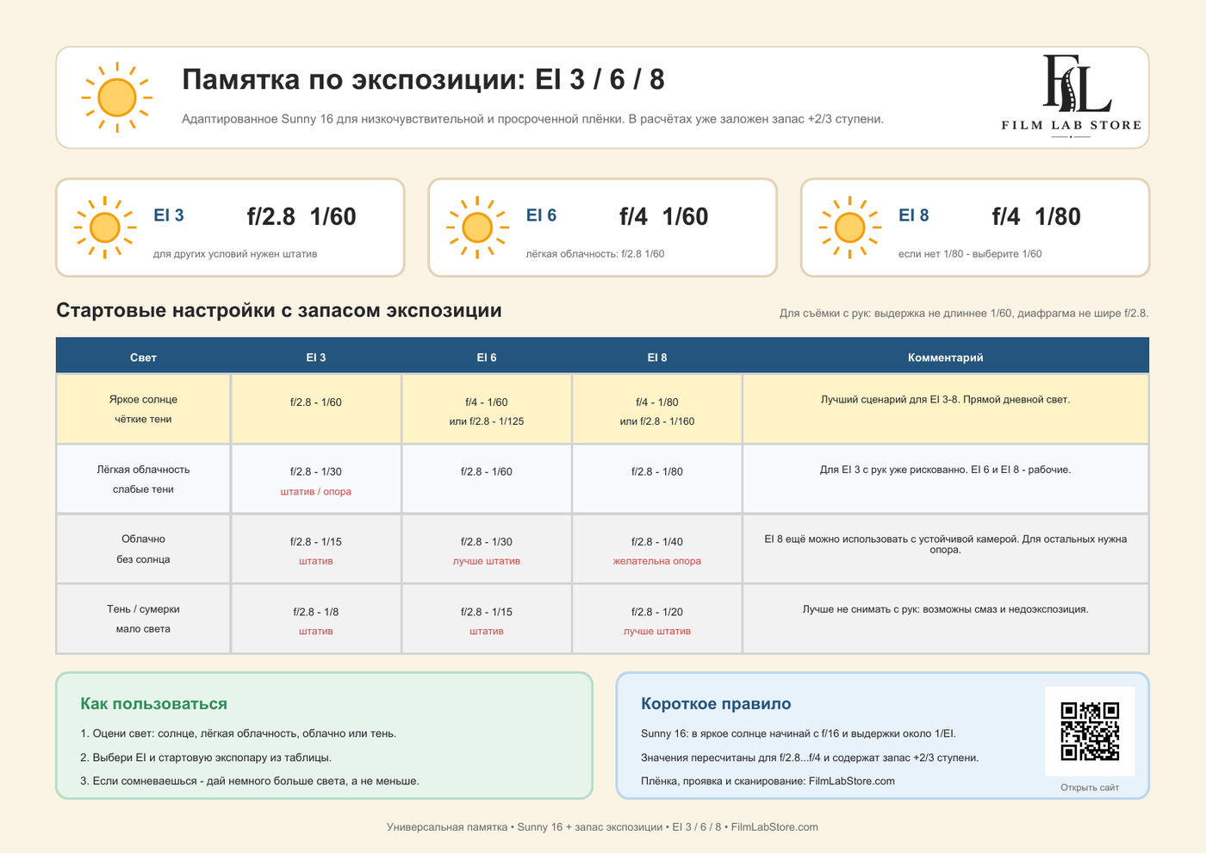Click the 'f/4 1/60' value in EI 6 card
The height and width of the screenshot is (854, 1206).
click(x=663, y=216)
